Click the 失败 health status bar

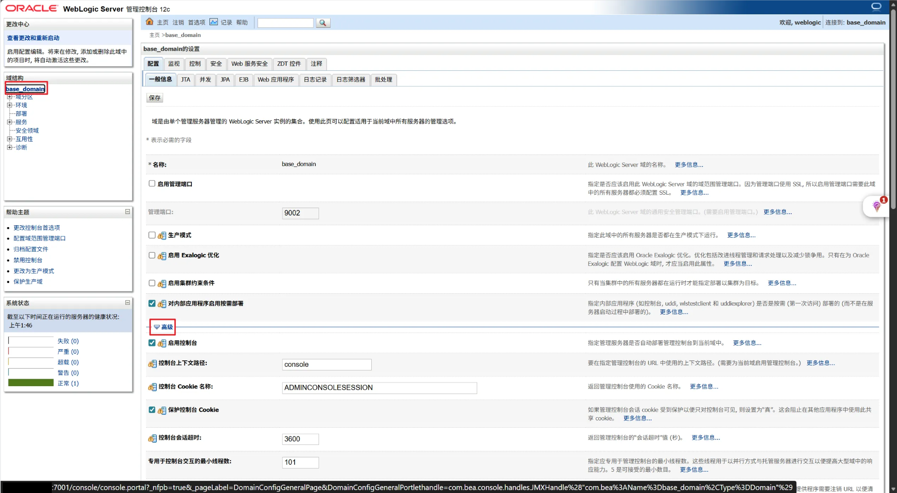click(x=31, y=341)
